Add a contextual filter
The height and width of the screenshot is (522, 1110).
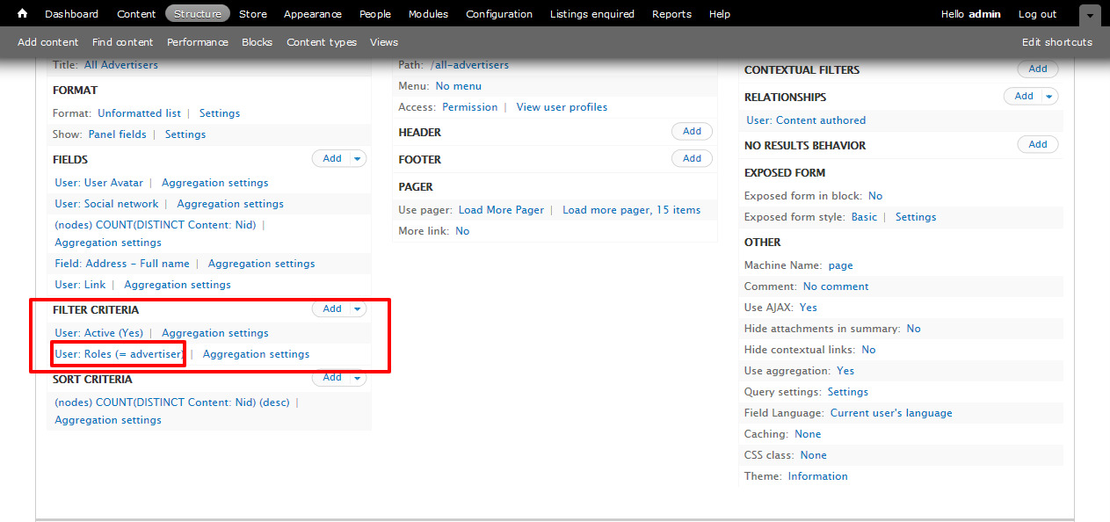1037,69
